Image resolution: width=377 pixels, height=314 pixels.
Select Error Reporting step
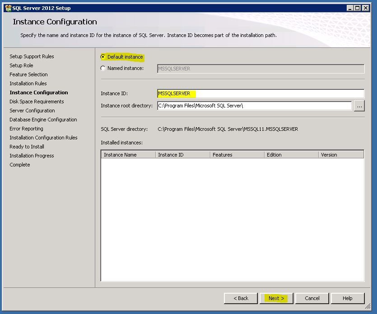pyautogui.click(x=27, y=129)
